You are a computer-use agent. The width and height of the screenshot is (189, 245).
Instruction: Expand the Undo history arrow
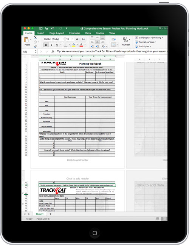tap(56, 28)
